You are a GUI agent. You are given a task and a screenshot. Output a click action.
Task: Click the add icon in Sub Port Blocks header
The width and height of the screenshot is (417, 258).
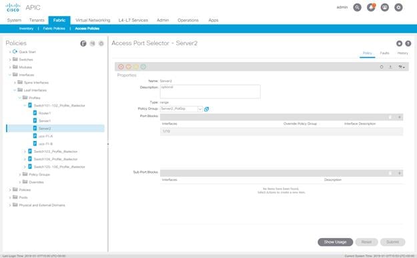399,173
